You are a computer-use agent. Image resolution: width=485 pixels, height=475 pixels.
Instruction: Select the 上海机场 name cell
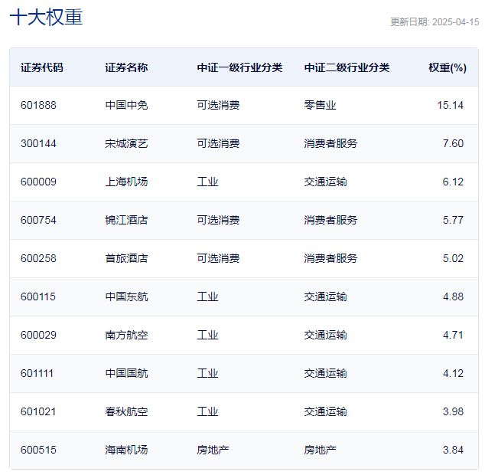[x=126, y=182]
